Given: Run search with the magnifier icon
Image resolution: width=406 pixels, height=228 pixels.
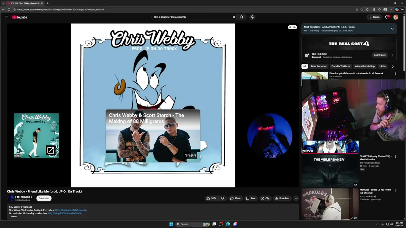Looking at the screenshot, I should tap(241, 17).
